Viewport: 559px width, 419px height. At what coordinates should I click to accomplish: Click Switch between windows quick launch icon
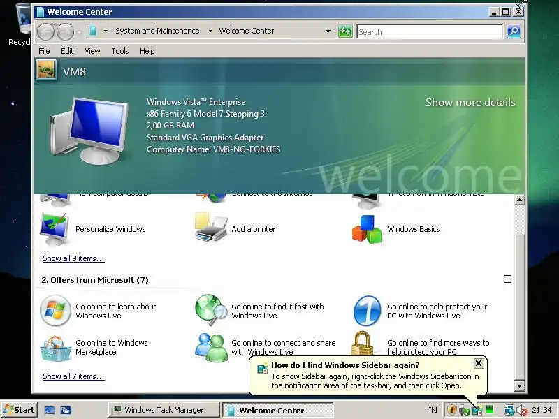(66, 410)
